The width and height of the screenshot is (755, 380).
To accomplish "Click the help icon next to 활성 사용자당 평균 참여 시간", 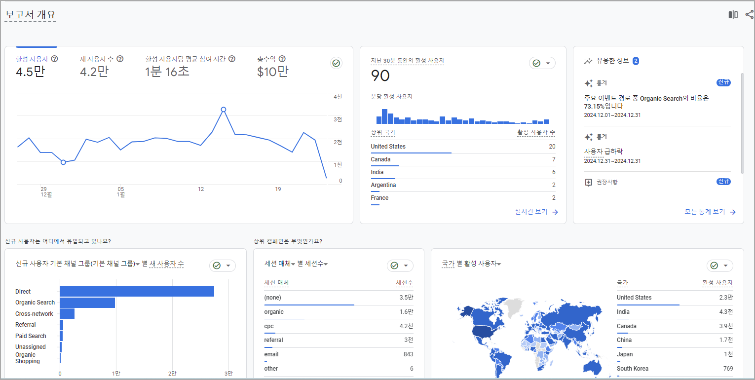I will (x=232, y=58).
